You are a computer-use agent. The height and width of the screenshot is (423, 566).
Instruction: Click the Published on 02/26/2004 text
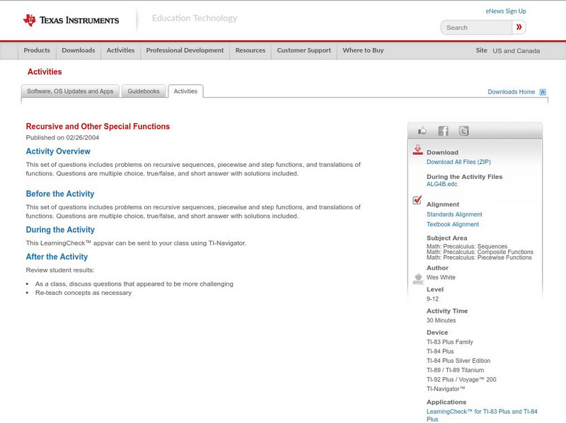[62, 137]
